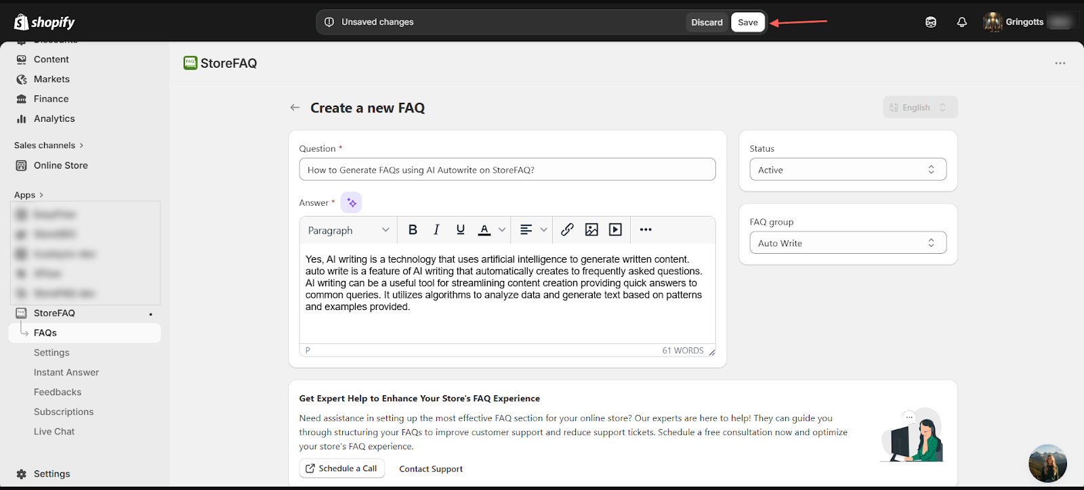Click the Analytics bar chart icon
Image resolution: width=1084 pixels, height=490 pixels.
(22, 118)
